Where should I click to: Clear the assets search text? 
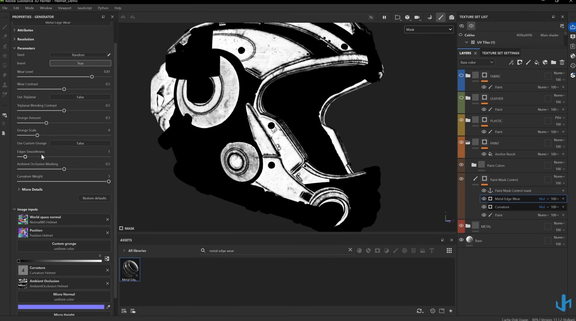(350, 250)
